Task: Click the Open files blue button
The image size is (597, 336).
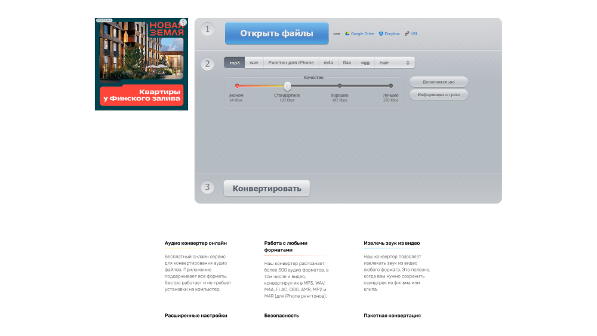Action: point(276,33)
